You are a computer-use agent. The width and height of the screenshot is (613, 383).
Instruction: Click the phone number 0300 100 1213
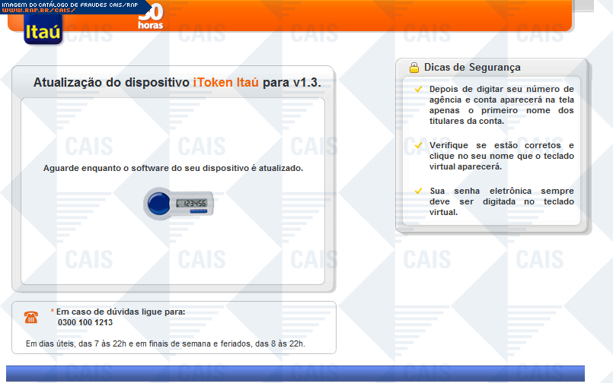click(85, 322)
